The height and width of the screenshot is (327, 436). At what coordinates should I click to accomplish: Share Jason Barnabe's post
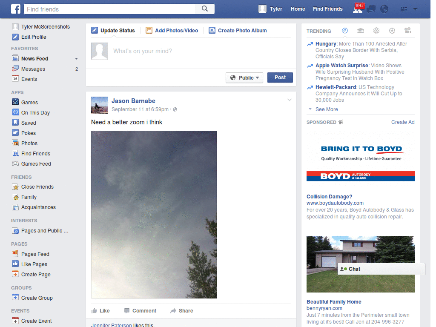pyautogui.click(x=182, y=310)
